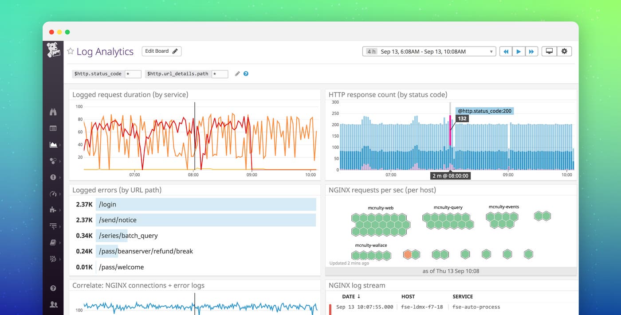Viewport: 621px width, 315px height.
Task: Click the Log Analytics star to favorite
Action: (70, 51)
